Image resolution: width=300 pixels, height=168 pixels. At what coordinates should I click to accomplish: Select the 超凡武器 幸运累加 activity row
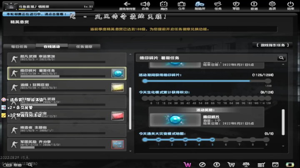pos(67,59)
